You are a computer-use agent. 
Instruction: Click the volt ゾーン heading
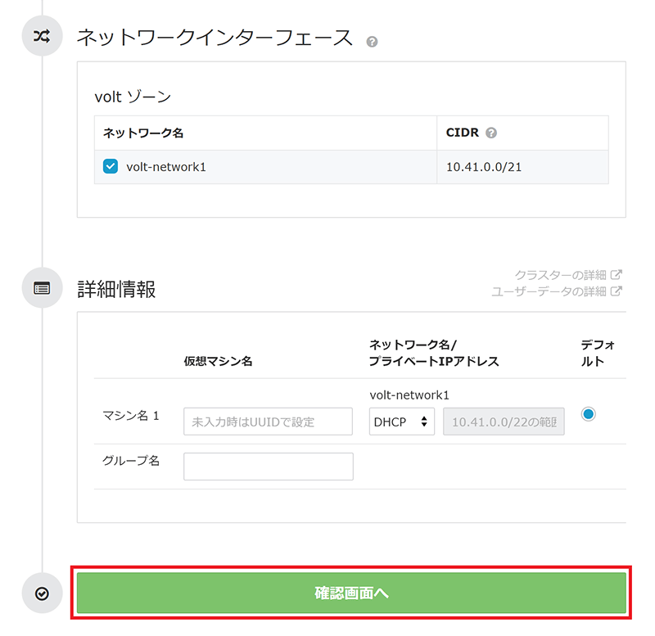(x=133, y=97)
